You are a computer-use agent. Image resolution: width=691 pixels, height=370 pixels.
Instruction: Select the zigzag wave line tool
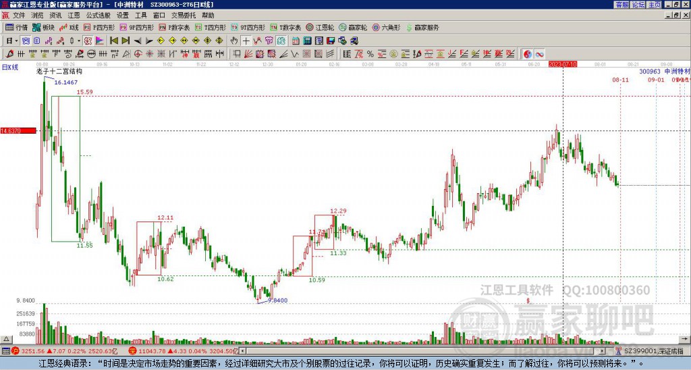tap(294, 54)
